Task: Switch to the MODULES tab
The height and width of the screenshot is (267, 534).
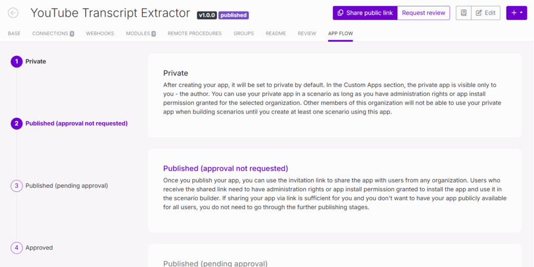Action: tap(141, 33)
